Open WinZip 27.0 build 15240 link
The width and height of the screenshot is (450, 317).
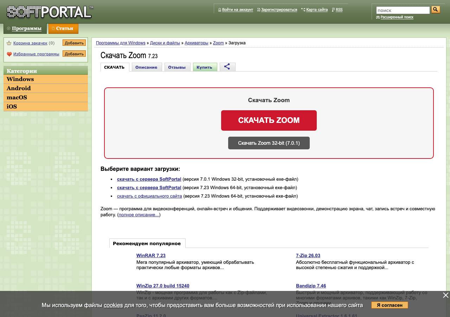[163, 286]
